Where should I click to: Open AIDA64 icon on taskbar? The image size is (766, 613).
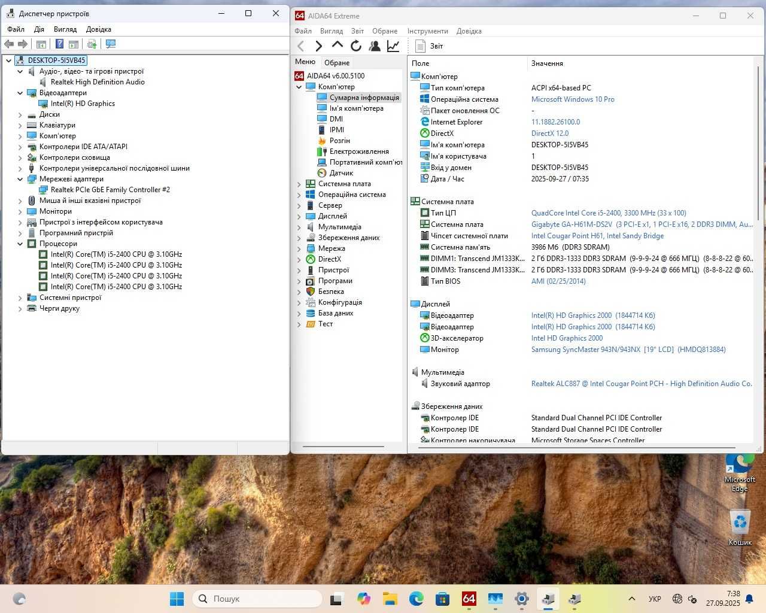click(x=469, y=599)
